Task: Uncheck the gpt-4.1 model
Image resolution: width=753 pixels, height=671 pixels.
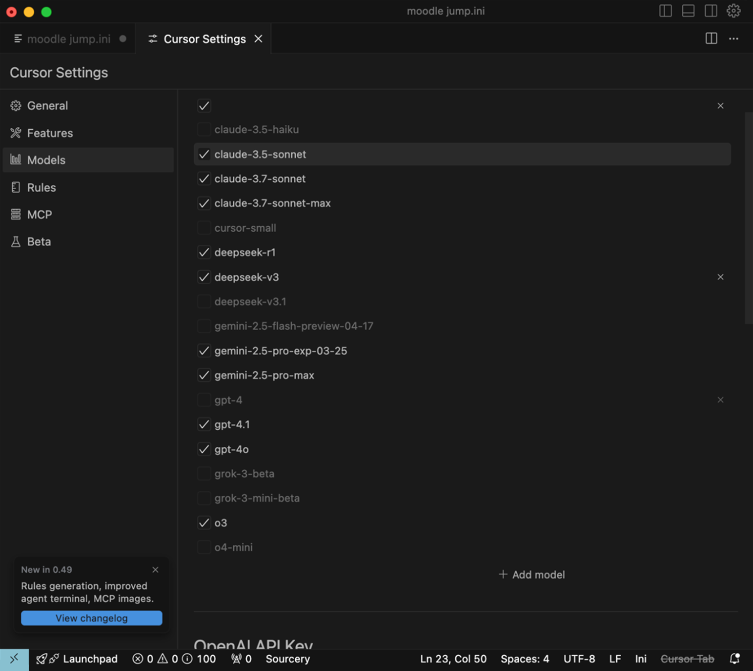Action: pyautogui.click(x=204, y=424)
